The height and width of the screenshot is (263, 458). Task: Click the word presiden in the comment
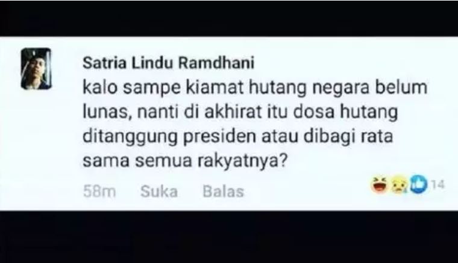219,137
